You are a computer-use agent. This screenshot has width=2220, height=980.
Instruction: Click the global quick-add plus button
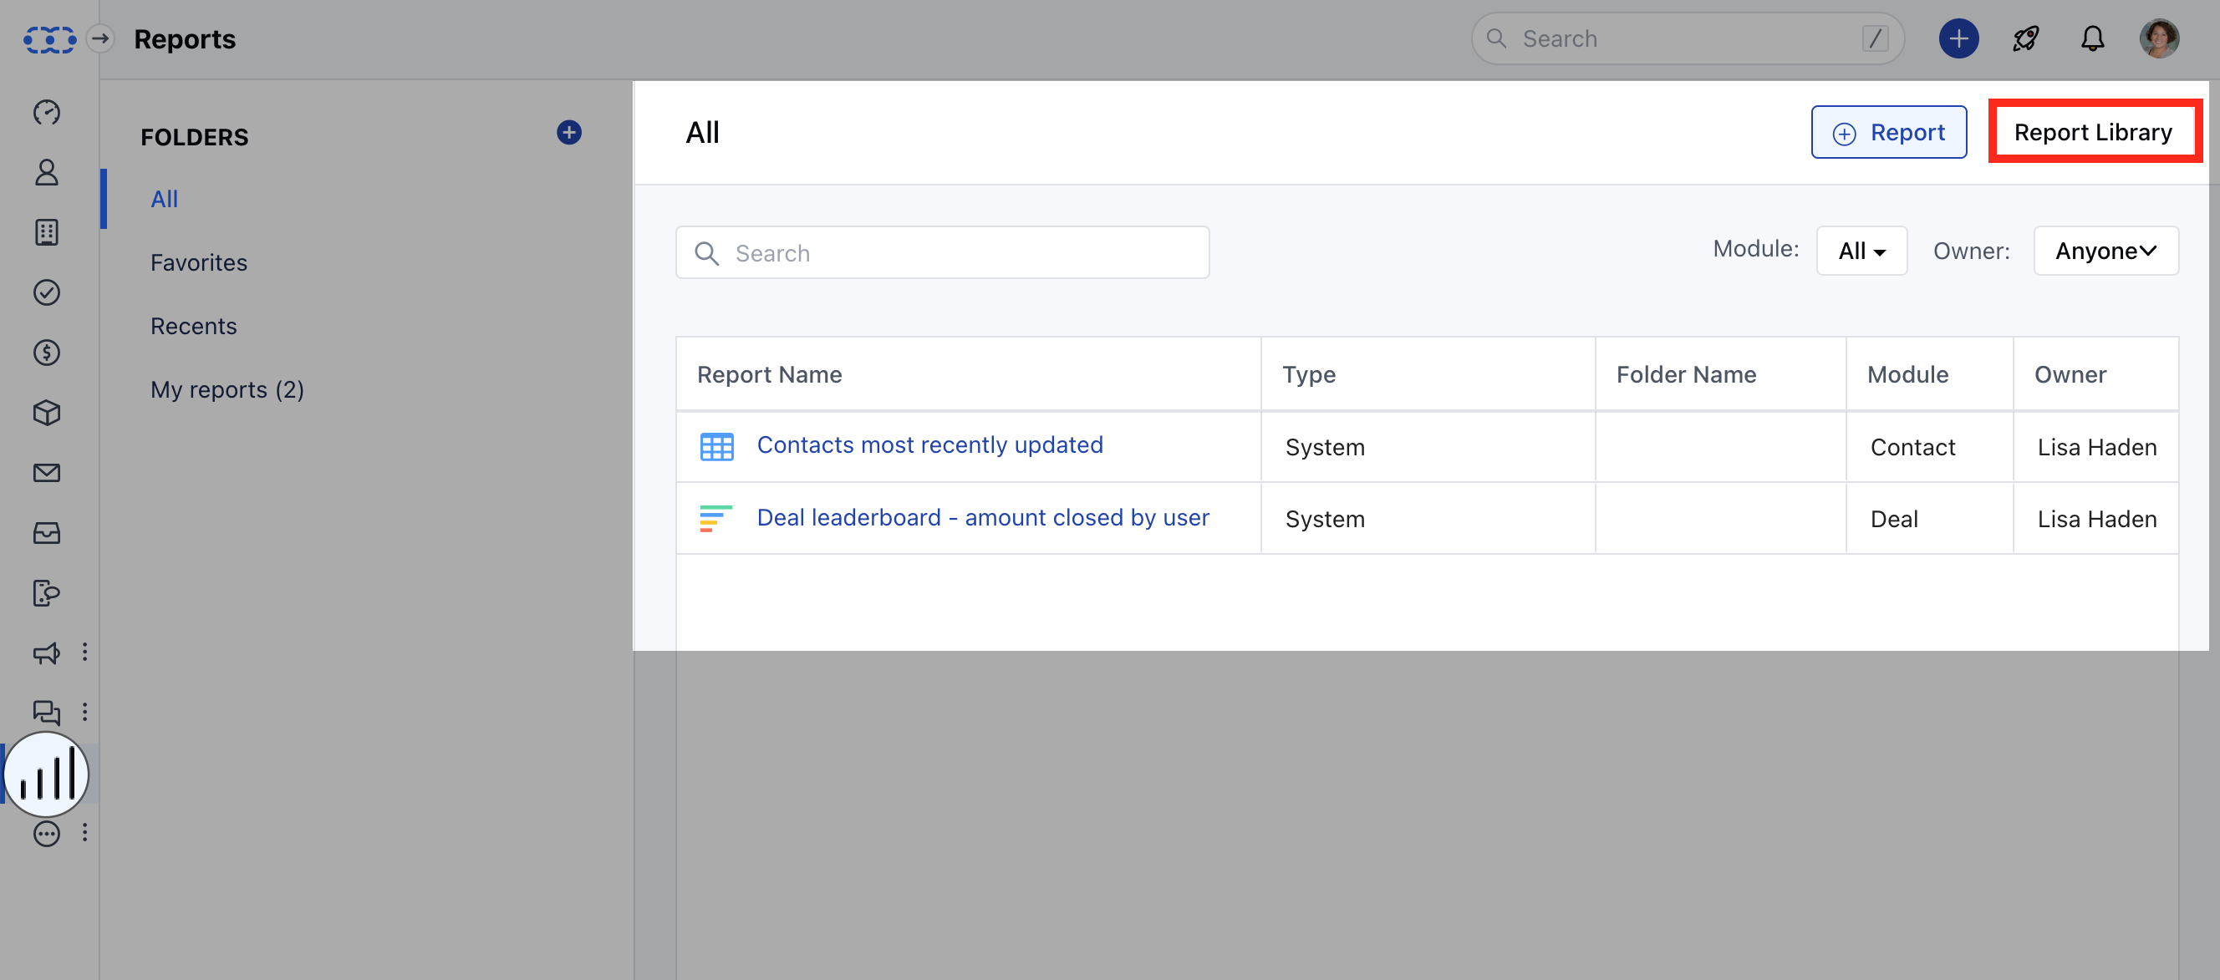1958,38
